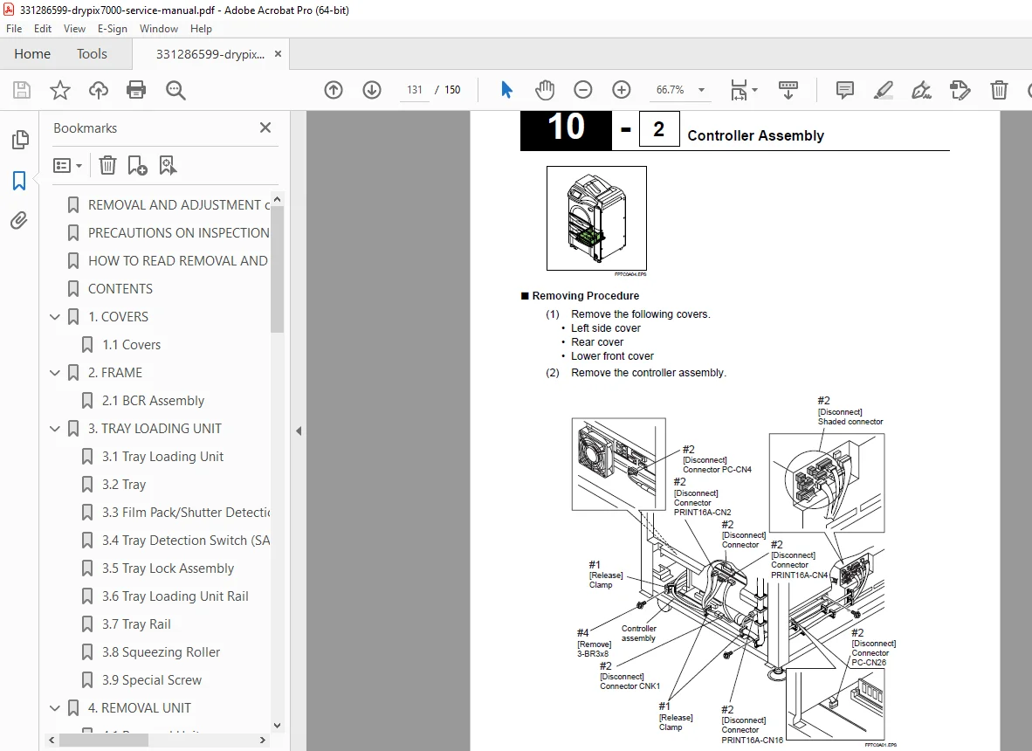Image resolution: width=1032 pixels, height=751 pixels.
Task: Close the Bookmarks panel
Action: [x=265, y=127]
